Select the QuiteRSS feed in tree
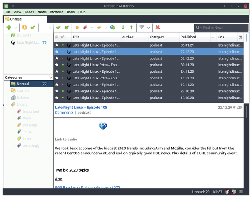 click(21, 36)
